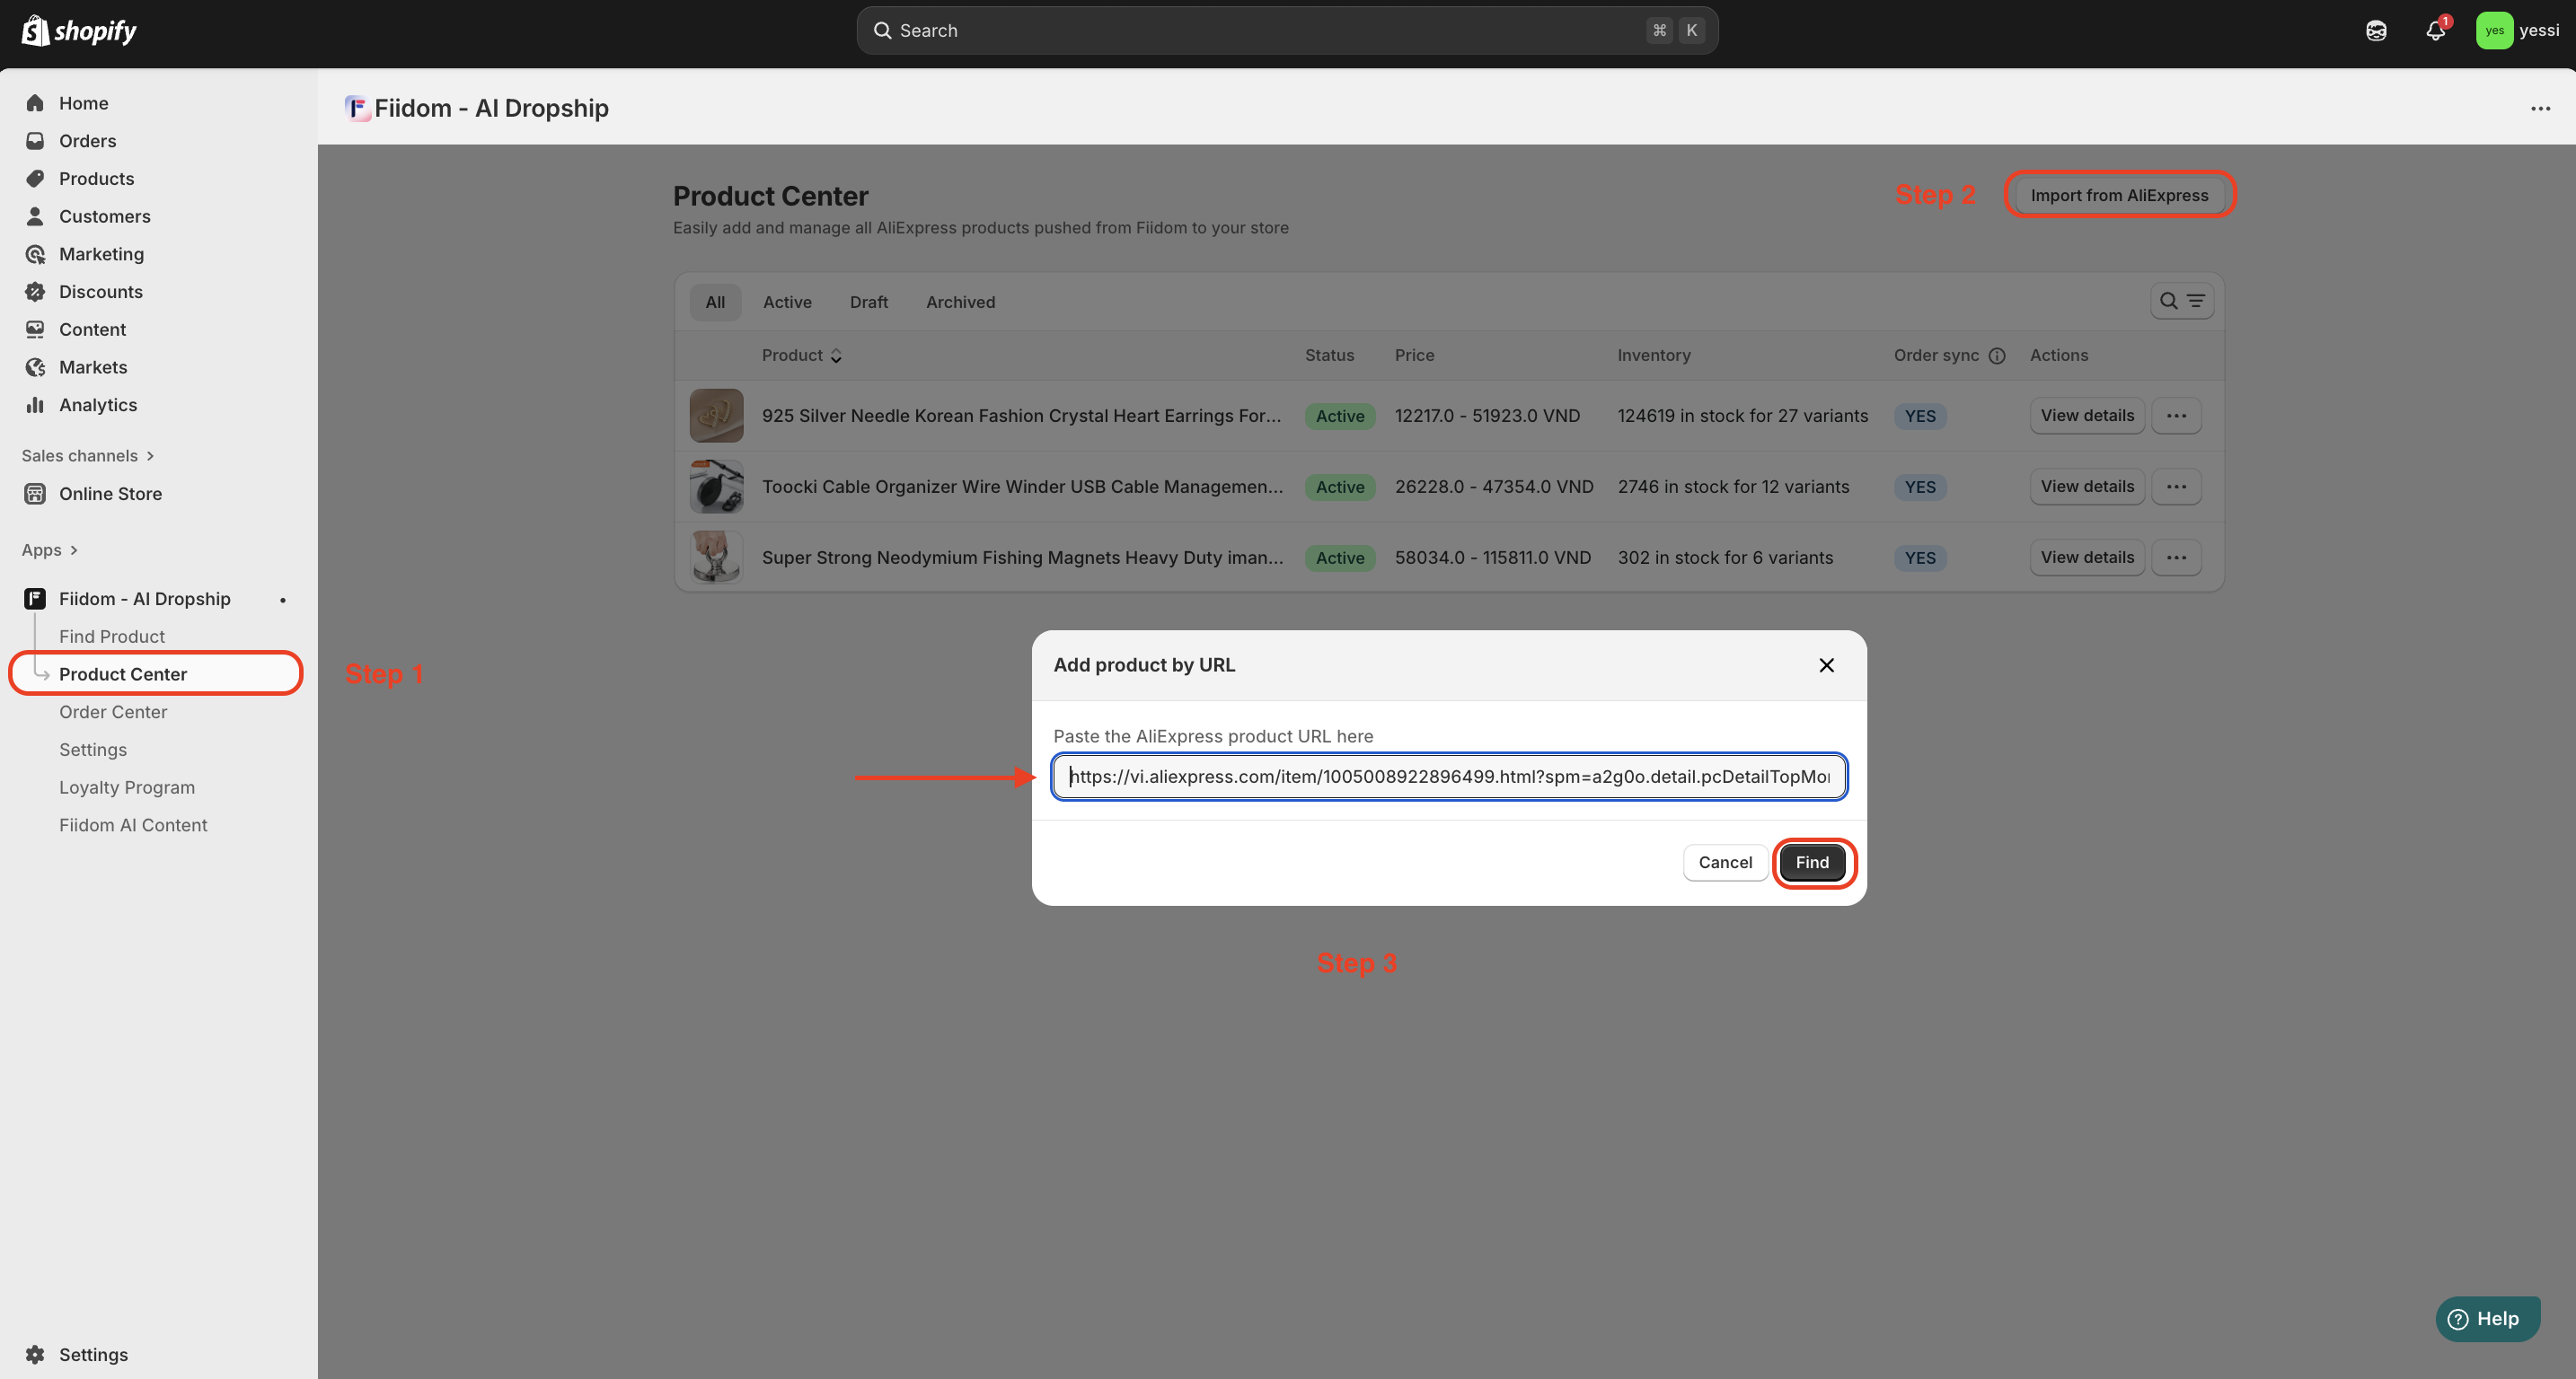
Task: Switch to the Archived tab
Action: click(960, 302)
